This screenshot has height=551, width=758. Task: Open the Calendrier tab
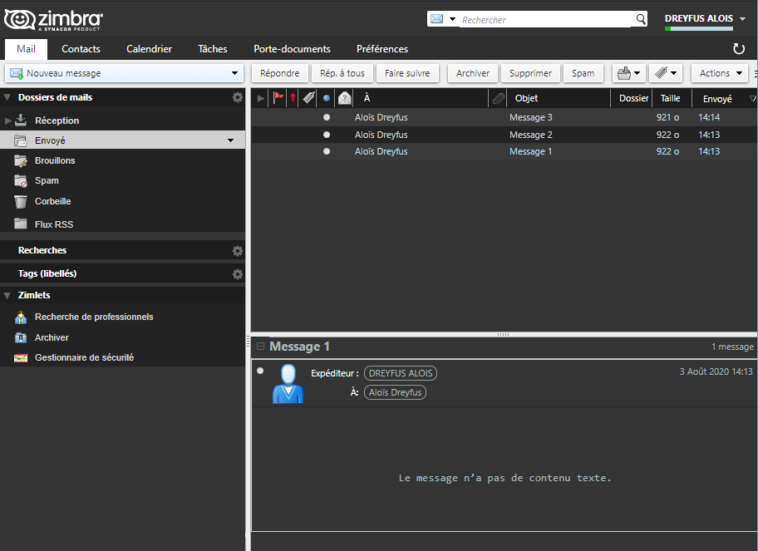pos(149,49)
